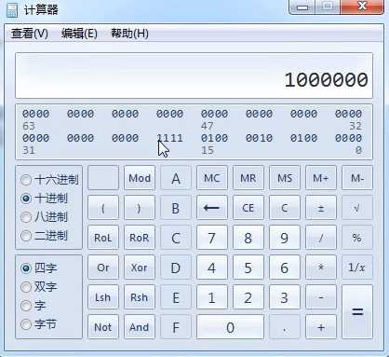389x357 pixels.
Task: Click the left parenthesis button
Action: coord(103,208)
